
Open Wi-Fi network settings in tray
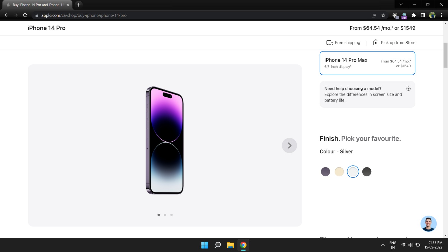point(404,245)
